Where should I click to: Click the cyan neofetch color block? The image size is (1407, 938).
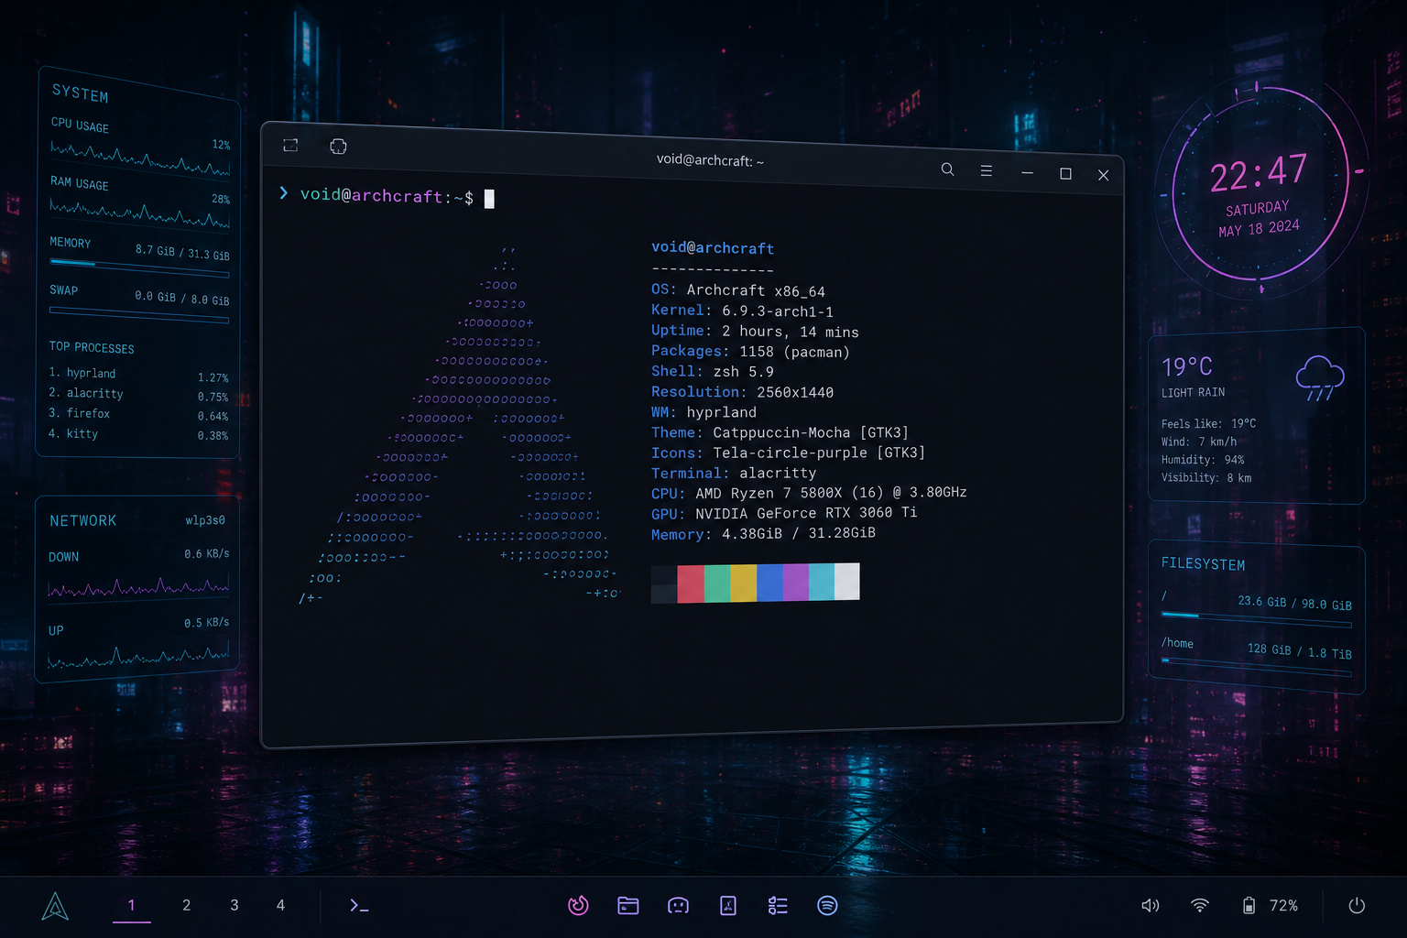tap(822, 582)
